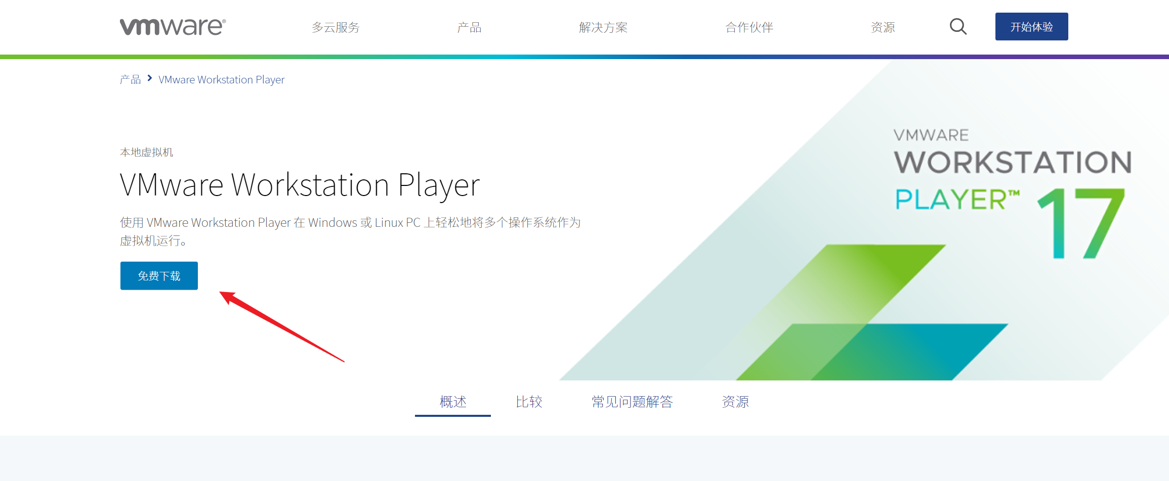This screenshot has height=481, width=1169.
Task: Open the 解决方案 dropdown
Action: tap(604, 27)
